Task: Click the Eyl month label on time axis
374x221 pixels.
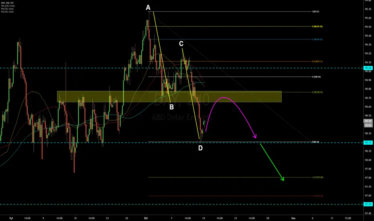Action: coord(11,218)
